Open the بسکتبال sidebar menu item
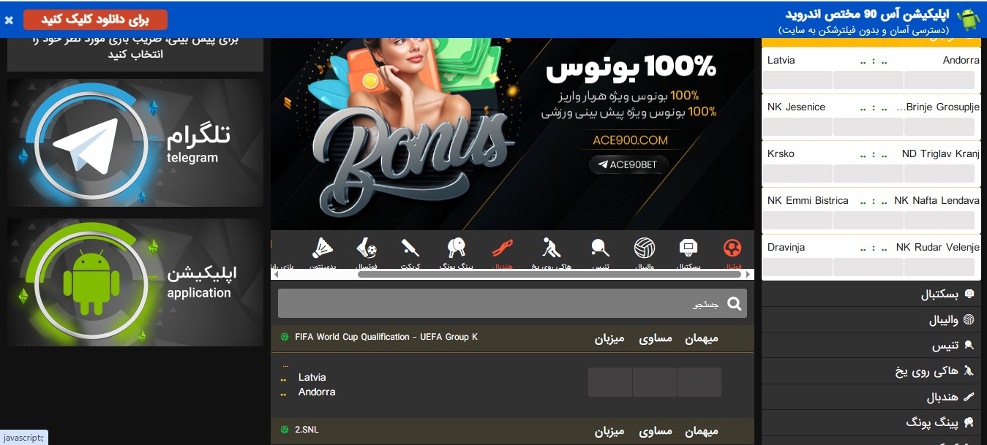 pyautogui.click(x=871, y=294)
